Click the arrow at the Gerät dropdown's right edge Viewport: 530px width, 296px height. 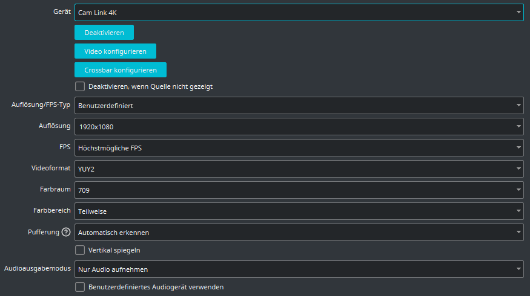(518, 12)
